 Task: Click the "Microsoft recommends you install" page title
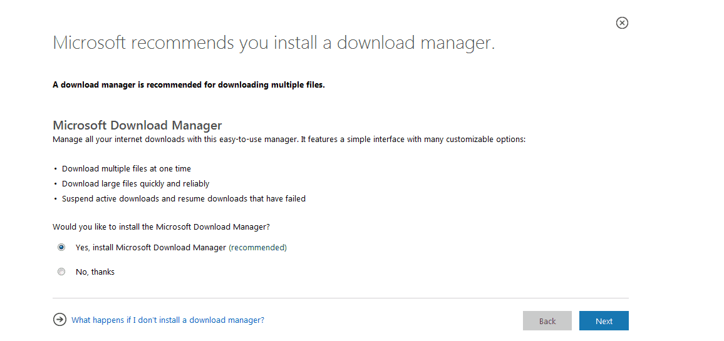click(274, 43)
